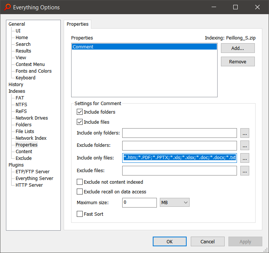Image resolution: width=269 pixels, height=253 pixels.
Task: Browse for Exclude folders
Action: pos(245,145)
